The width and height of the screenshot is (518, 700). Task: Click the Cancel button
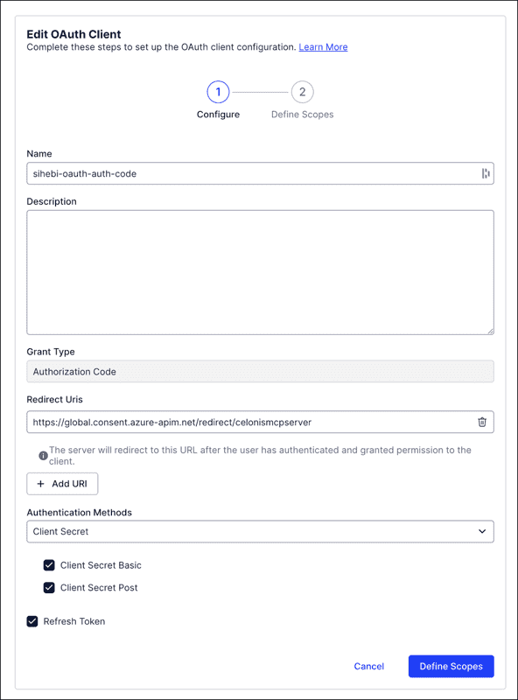click(368, 666)
